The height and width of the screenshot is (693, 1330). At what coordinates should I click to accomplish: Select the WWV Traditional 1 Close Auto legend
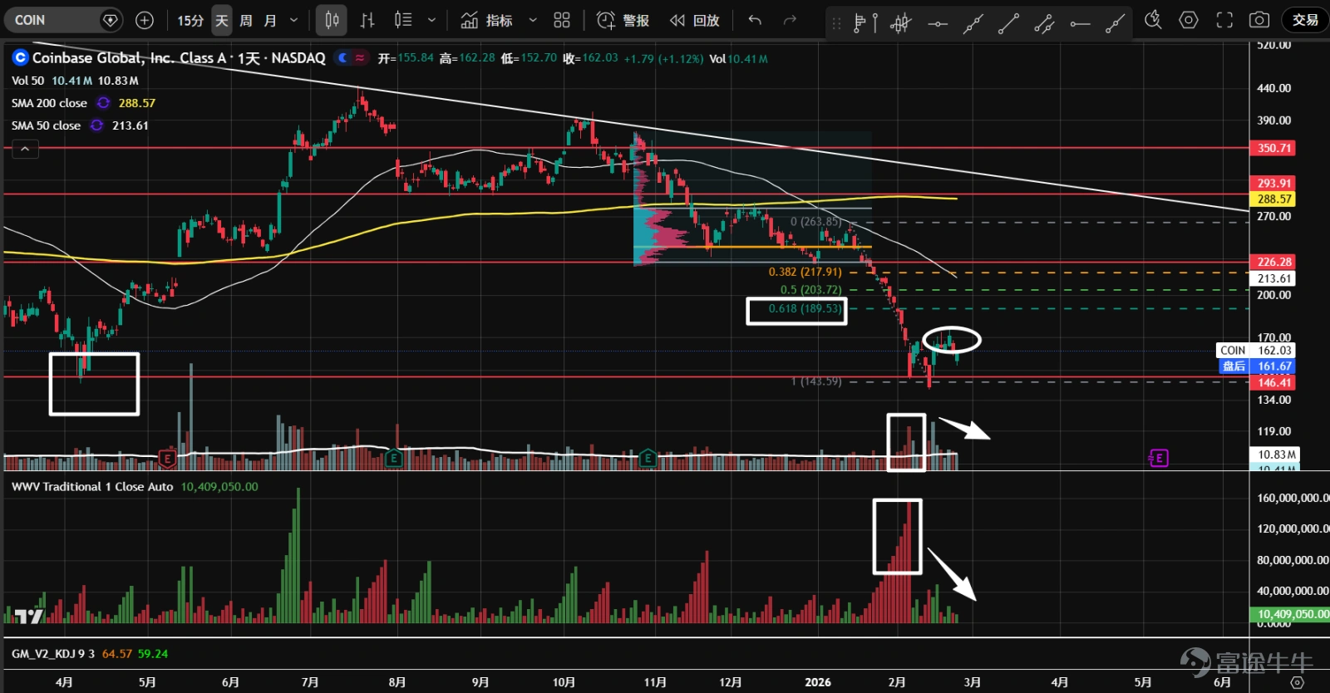click(92, 487)
